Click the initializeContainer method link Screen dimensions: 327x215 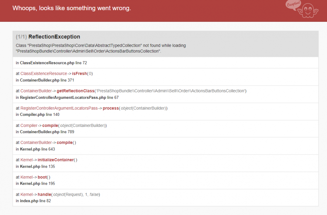(56, 160)
